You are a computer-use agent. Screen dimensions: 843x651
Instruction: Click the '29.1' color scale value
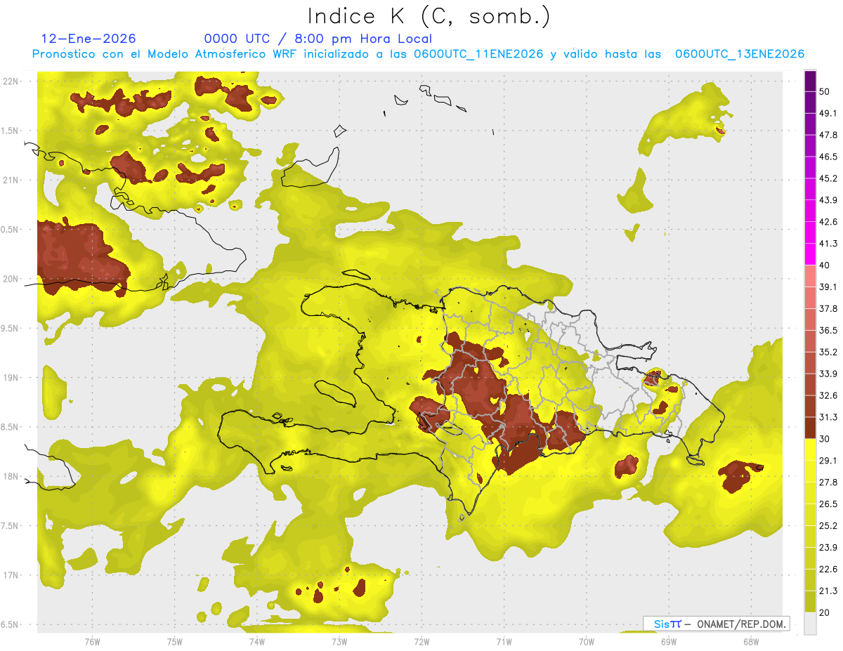(x=828, y=461)
